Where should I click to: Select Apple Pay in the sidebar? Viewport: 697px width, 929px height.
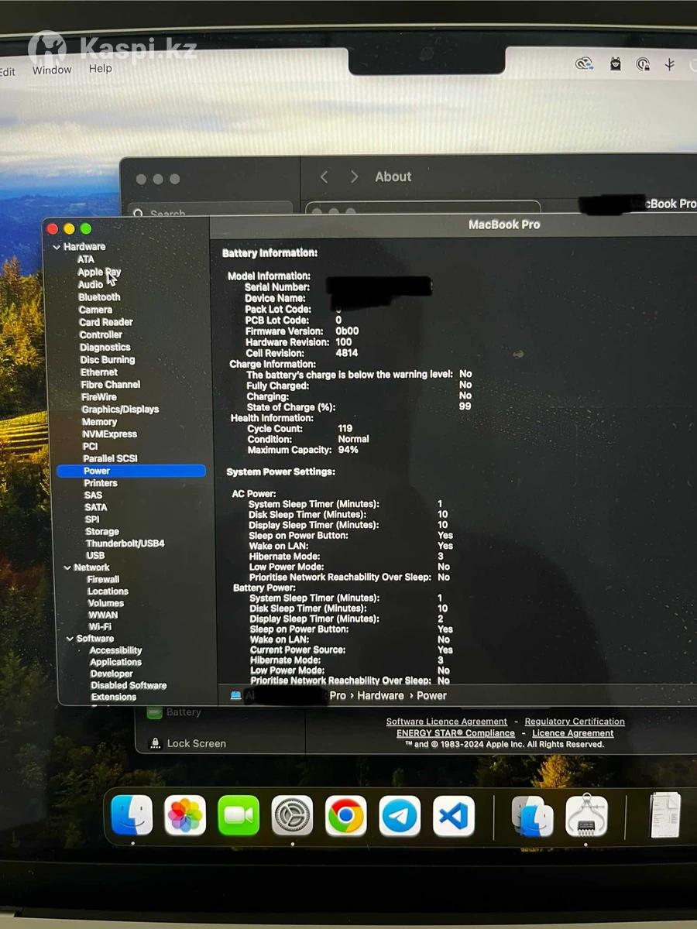tap(99, 273)
